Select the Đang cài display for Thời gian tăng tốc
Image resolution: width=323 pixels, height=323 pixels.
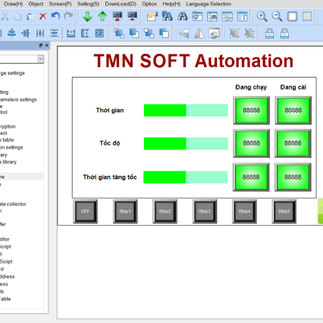point(293,177)
